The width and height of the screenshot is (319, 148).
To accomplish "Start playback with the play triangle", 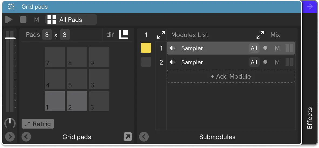I will (x=9, y=19).
